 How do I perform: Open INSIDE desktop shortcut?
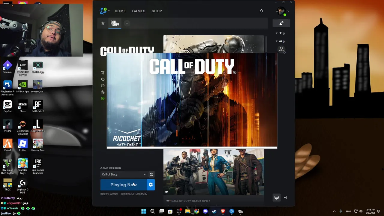7,126
